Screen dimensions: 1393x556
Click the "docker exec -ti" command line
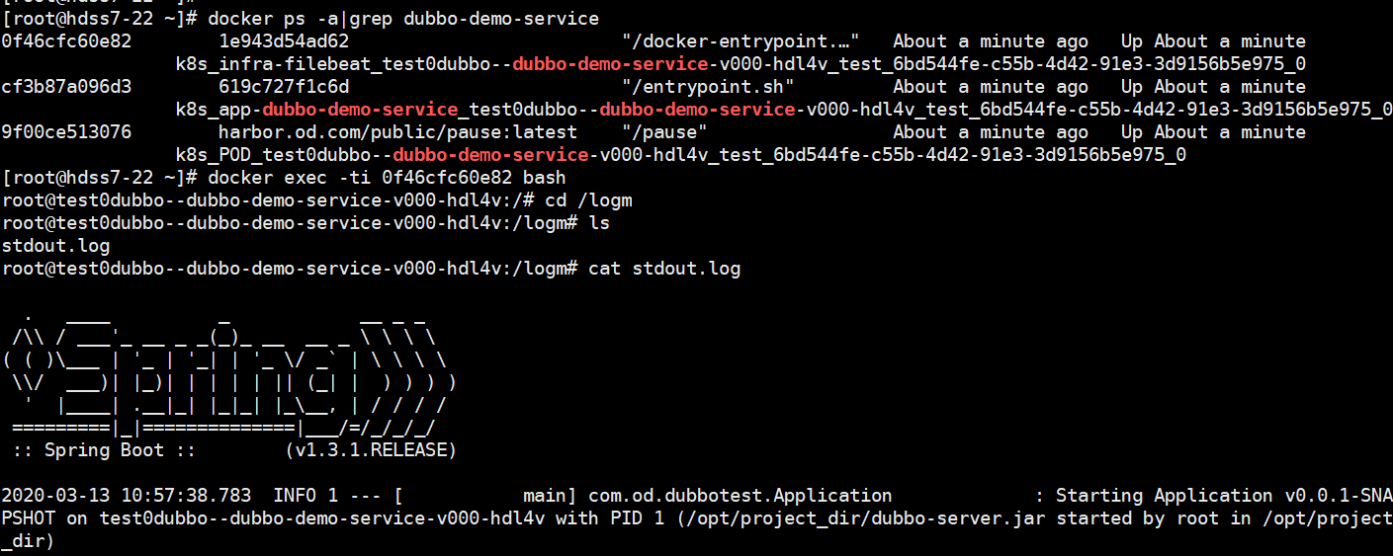(381, 178)
